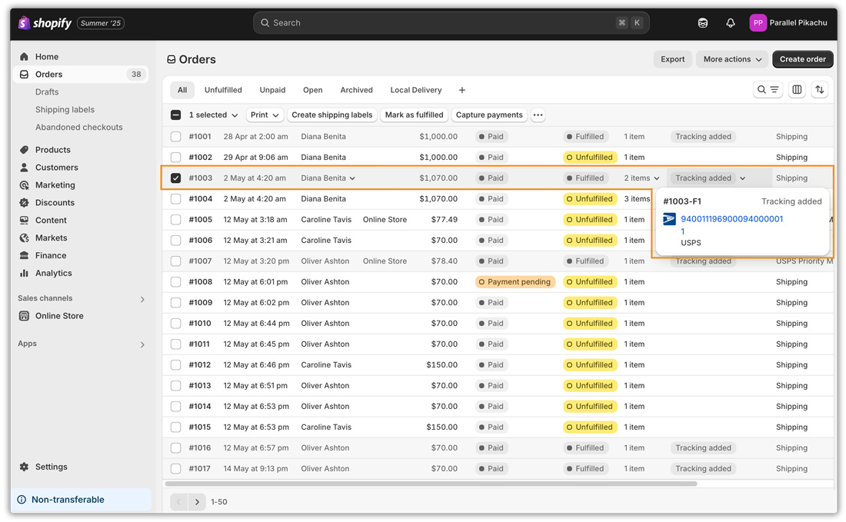Open more bulk actions ellipsis
The image size is (846, 522).
pos(538,115)
